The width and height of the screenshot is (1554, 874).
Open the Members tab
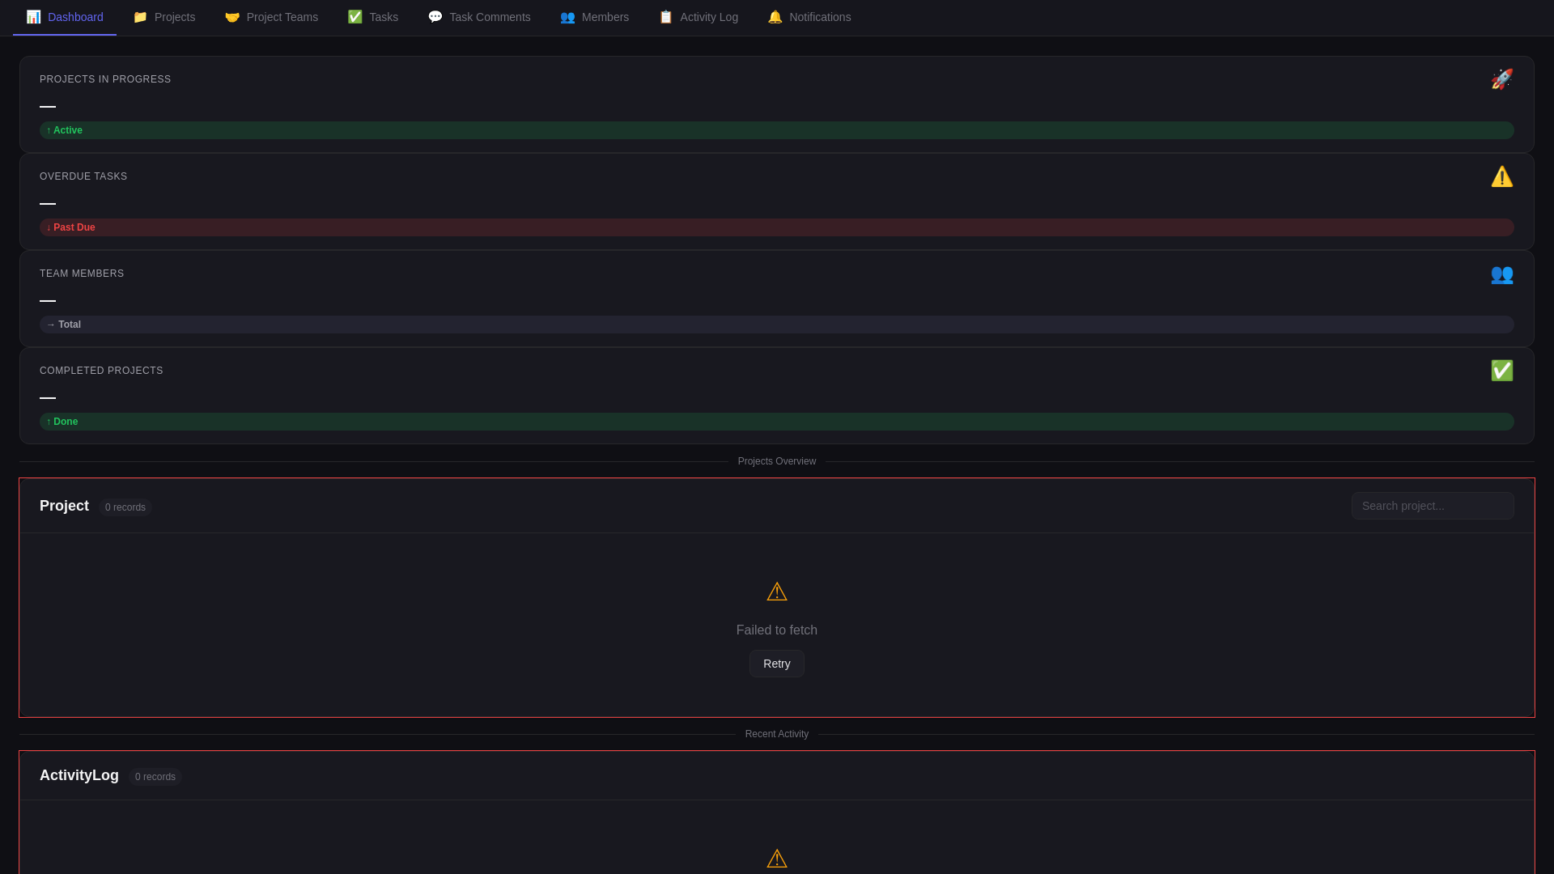(x=594, y=17)
